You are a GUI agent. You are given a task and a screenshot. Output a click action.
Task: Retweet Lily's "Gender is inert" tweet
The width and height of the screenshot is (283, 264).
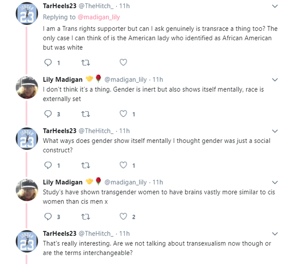coord(85,114)
